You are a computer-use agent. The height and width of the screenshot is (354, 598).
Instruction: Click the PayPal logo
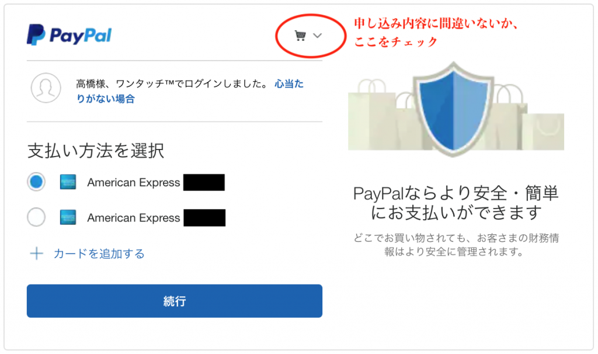coord(69,34)
